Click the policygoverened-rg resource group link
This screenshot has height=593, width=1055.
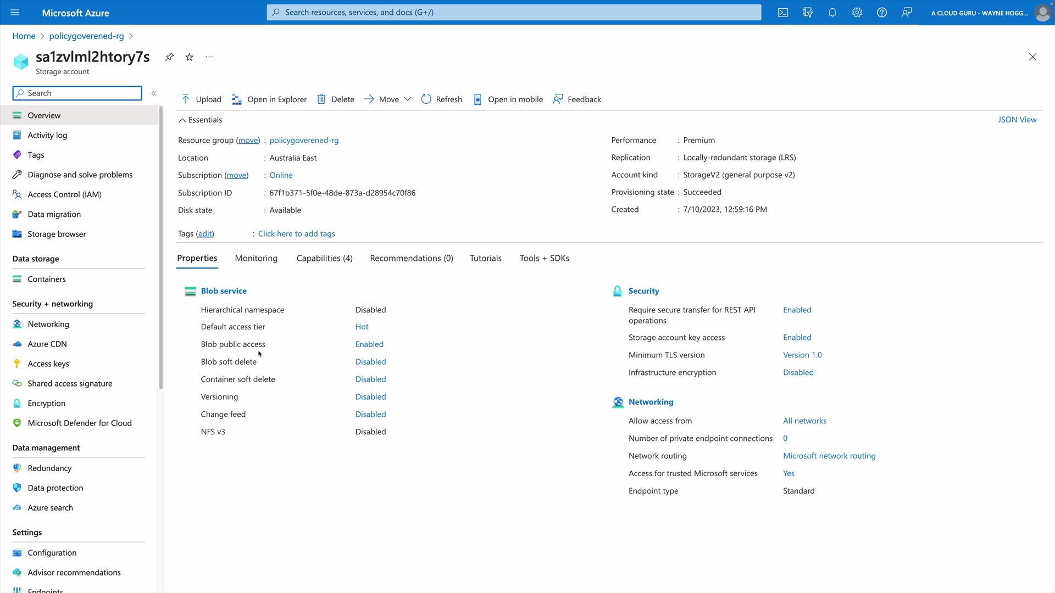[304, 141]
